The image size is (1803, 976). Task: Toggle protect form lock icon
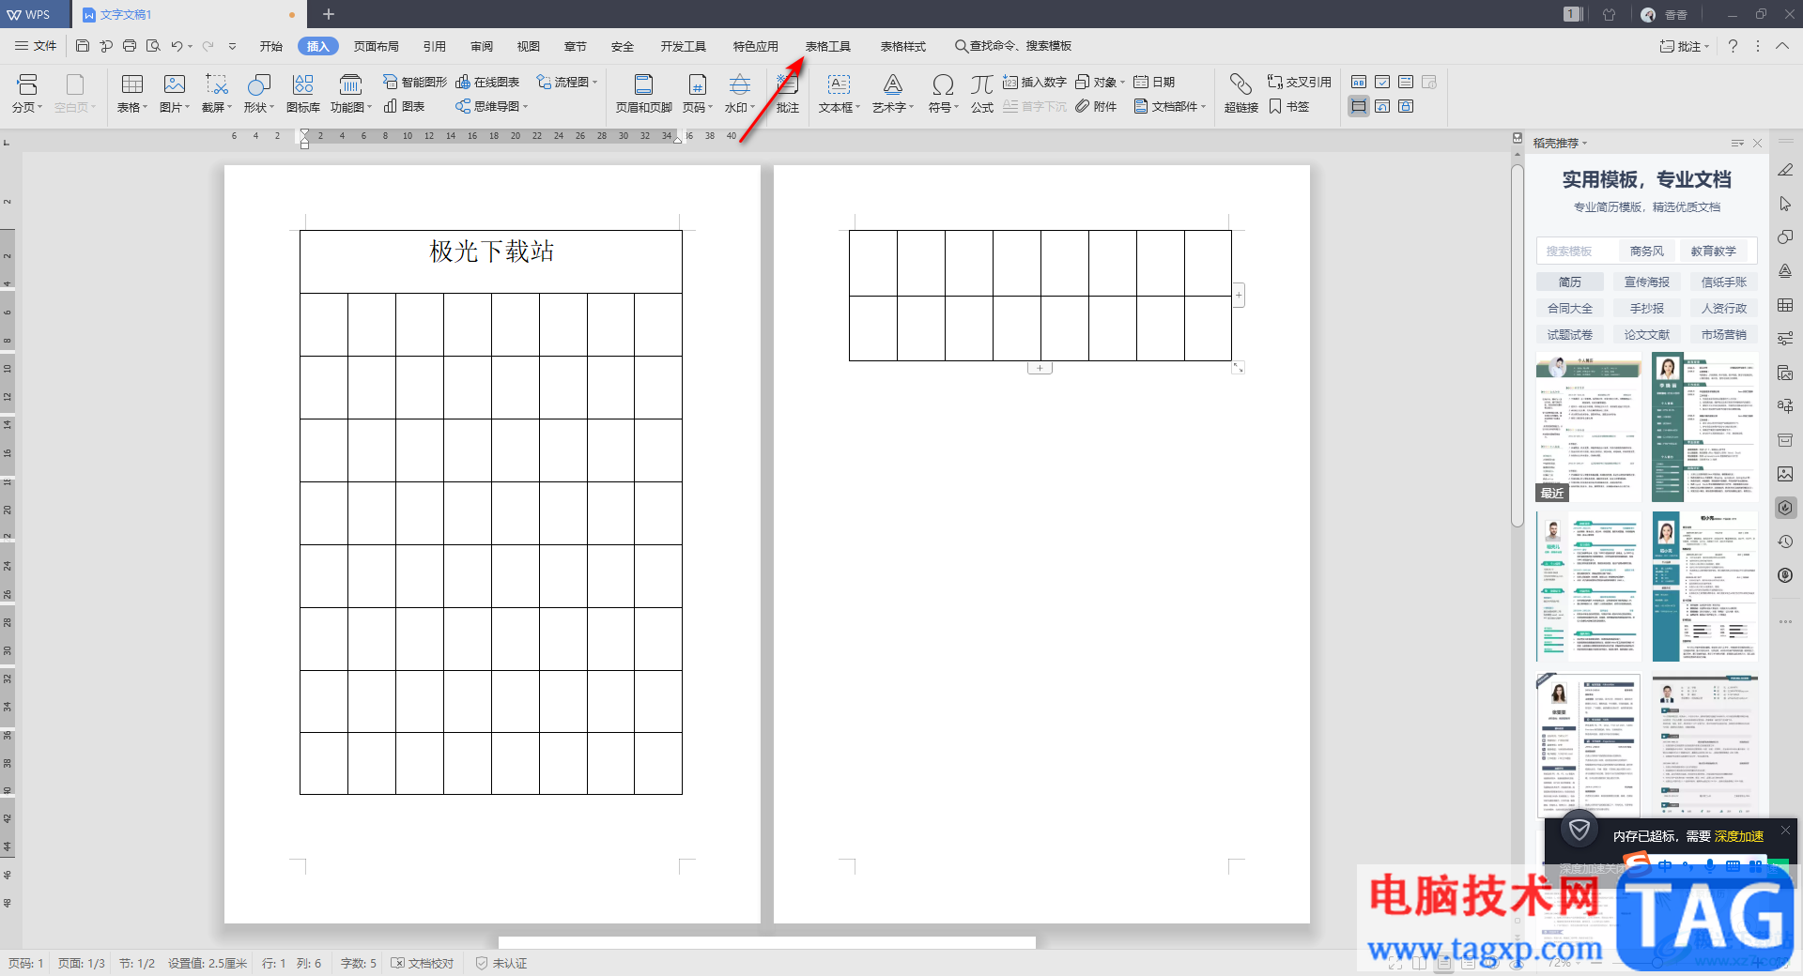pos(1406,106)
